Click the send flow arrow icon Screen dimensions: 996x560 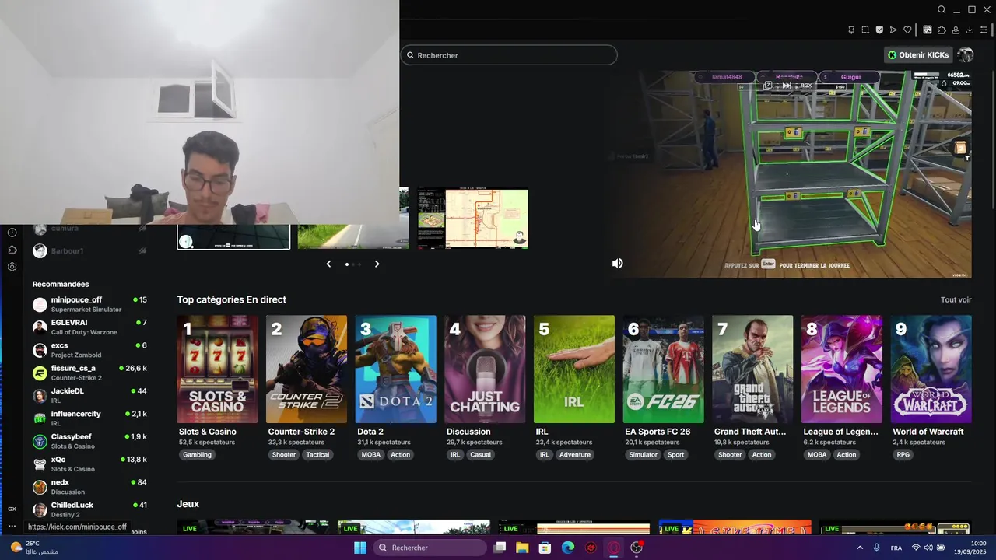point(893,30)
